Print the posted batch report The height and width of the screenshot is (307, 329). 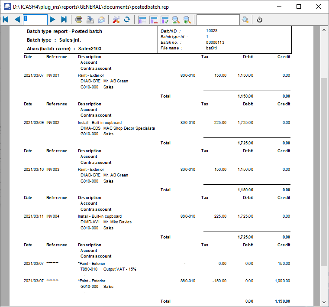coord(79,20)
